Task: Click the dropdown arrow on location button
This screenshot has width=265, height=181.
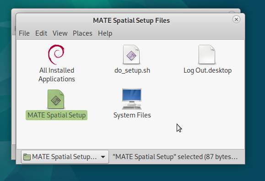Action: tap(103, 157)
